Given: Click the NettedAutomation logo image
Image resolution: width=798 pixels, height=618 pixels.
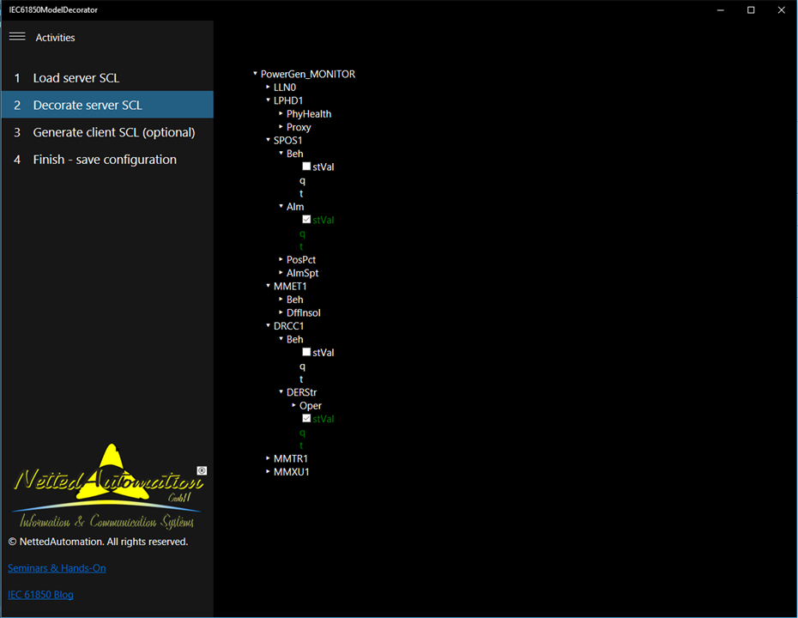Looking at the screenshot, I should point(108,486).
